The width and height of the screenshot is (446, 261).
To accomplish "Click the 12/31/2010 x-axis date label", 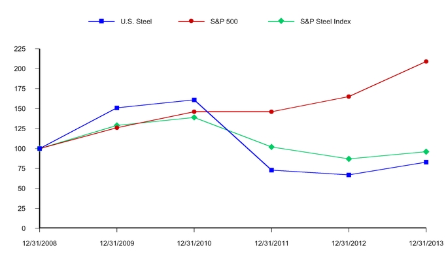I will point(194,244).
